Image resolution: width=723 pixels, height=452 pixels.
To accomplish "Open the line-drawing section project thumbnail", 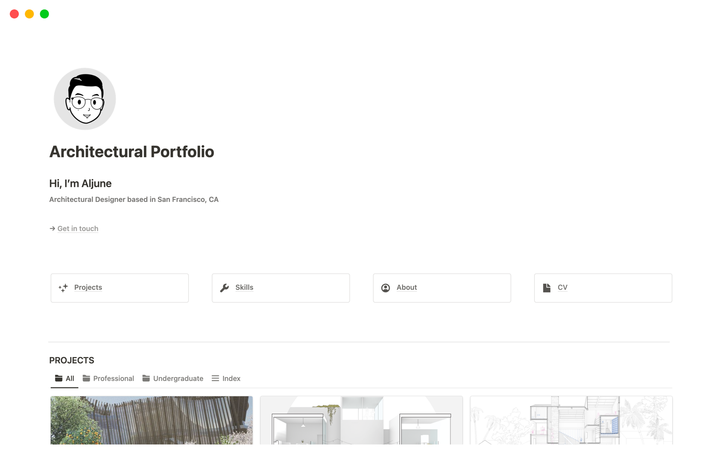I will pos(571,420).
